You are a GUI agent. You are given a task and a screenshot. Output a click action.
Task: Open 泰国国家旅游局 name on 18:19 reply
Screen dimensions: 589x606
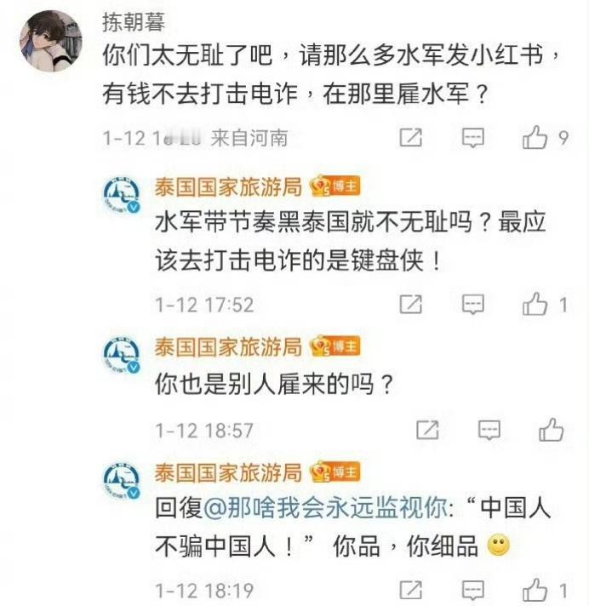pyautogui.click(x=228, y=472)
